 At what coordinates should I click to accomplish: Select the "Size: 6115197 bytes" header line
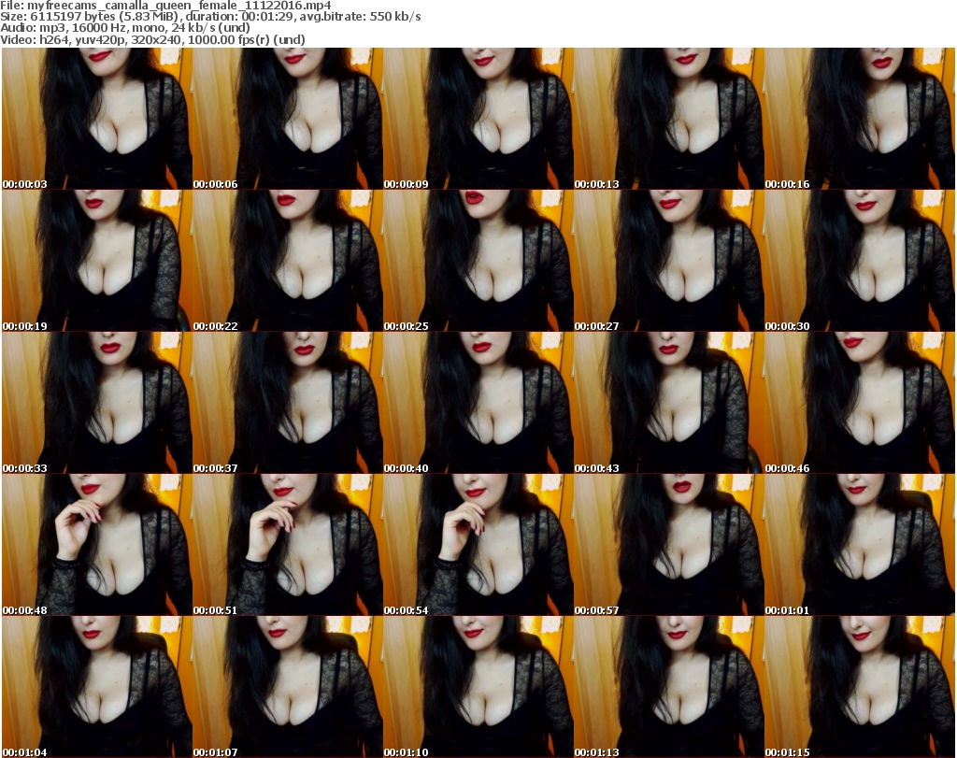tap(210, 17)
